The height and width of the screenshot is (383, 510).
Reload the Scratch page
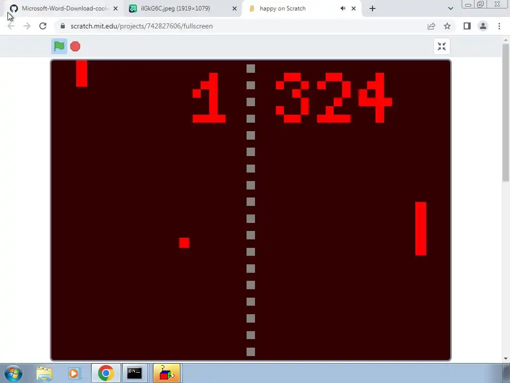click(43, 26)
